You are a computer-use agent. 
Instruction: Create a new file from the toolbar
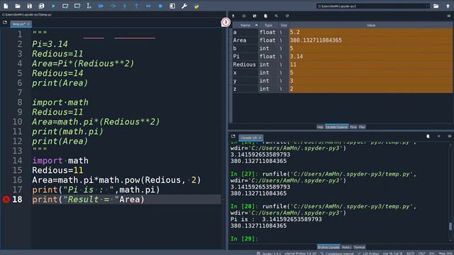pyautogui.click(x=6, y=6)
